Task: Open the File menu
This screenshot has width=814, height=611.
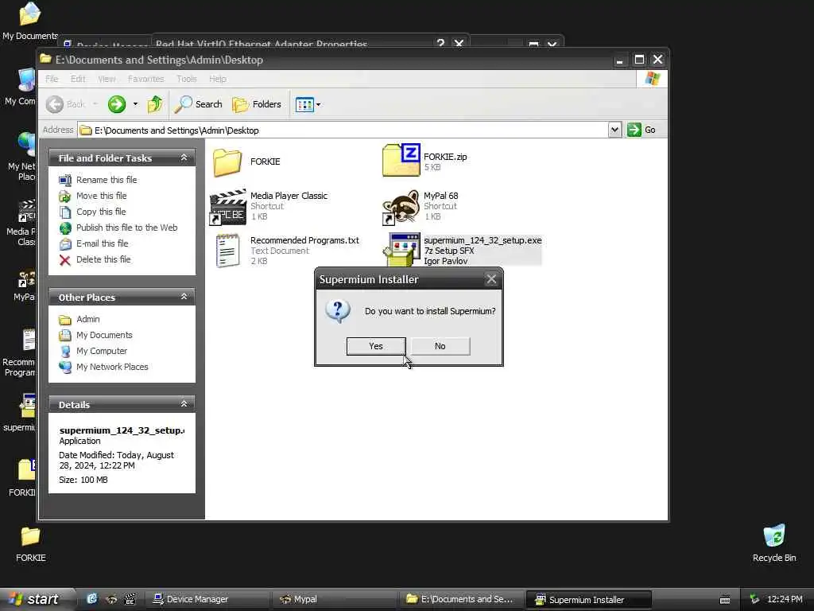Action: tap(52, 79)
